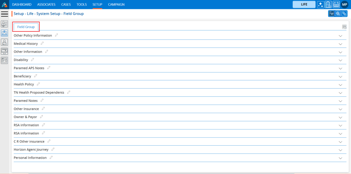The image size is (351, 174).
Task: Edit the Beneficiary field group name
Action: coord(36,76)
